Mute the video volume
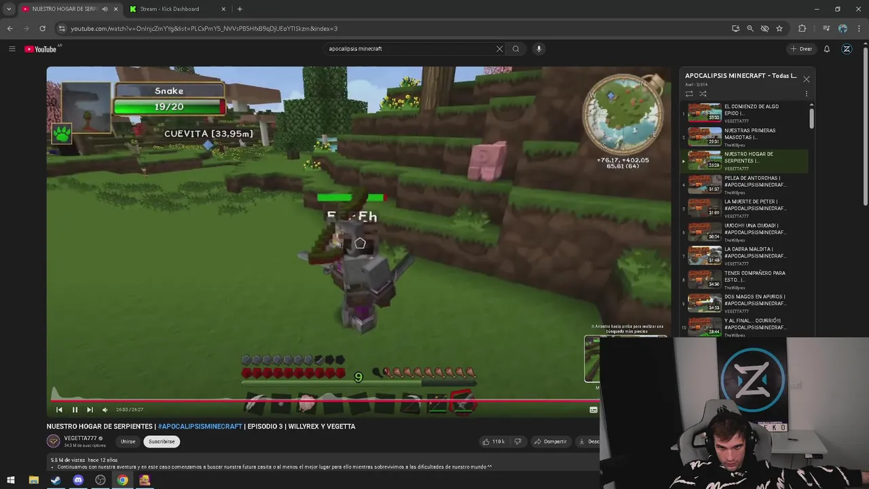This screenshot has height=489, width=869. [x=105, y=410]
